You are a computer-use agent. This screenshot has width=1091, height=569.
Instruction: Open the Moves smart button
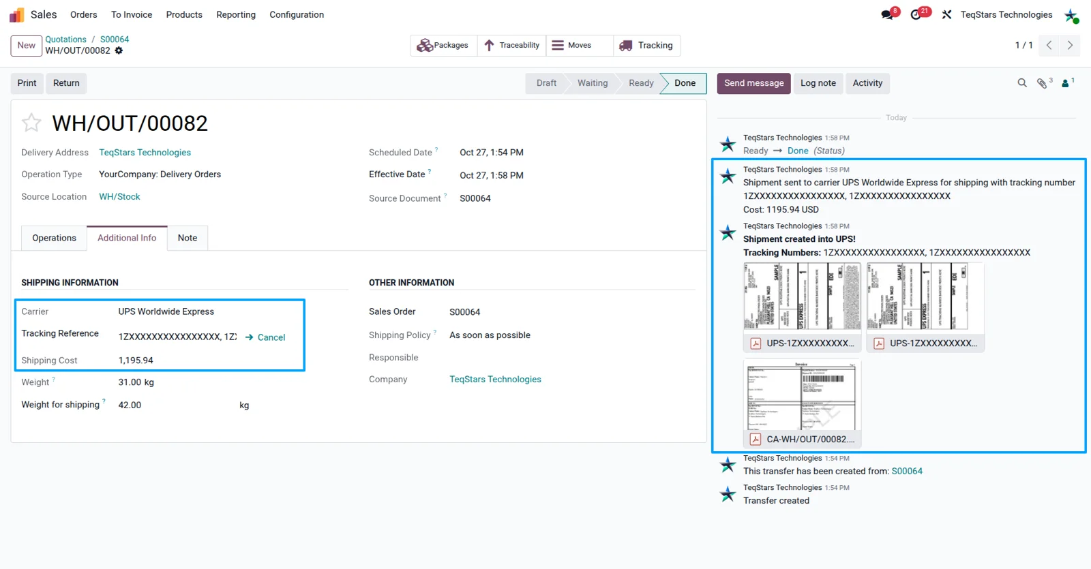click(580, 46)
